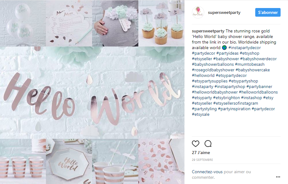The width and height of the screenshot is (288, 184).
Task: Click the Connectez-vous login link
Action: click(207, 172)
